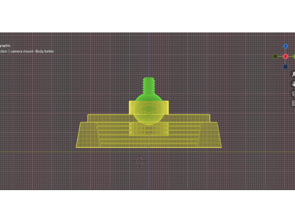The height and width of the screenshot is (222, 295).
Task: Click the orthographic view name text
Action: [x=5, y=46]
